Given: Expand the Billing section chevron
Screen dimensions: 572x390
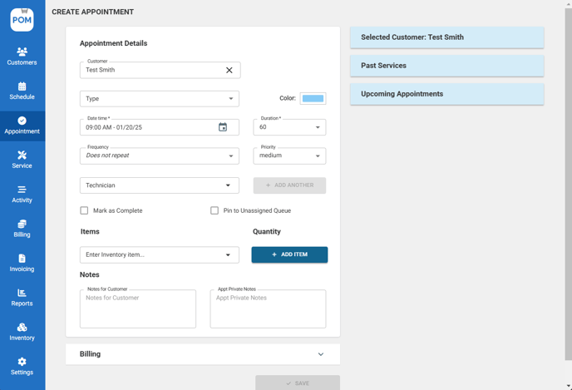Looking at the screenshot, I should pyautogui.click(x=321, y=354).
